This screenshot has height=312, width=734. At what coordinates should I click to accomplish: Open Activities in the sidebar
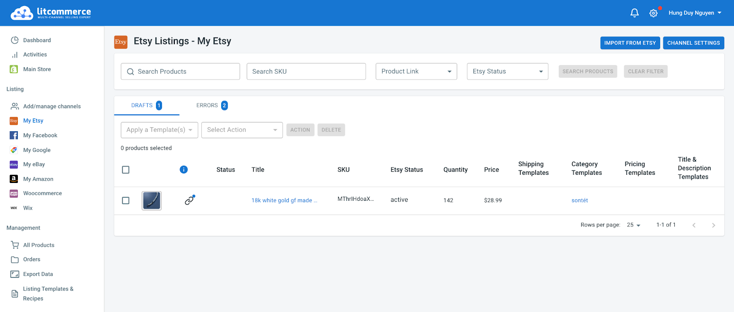[35, 54]
